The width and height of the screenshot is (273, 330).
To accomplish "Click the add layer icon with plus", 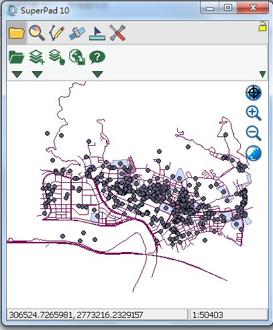I will 37,57.
